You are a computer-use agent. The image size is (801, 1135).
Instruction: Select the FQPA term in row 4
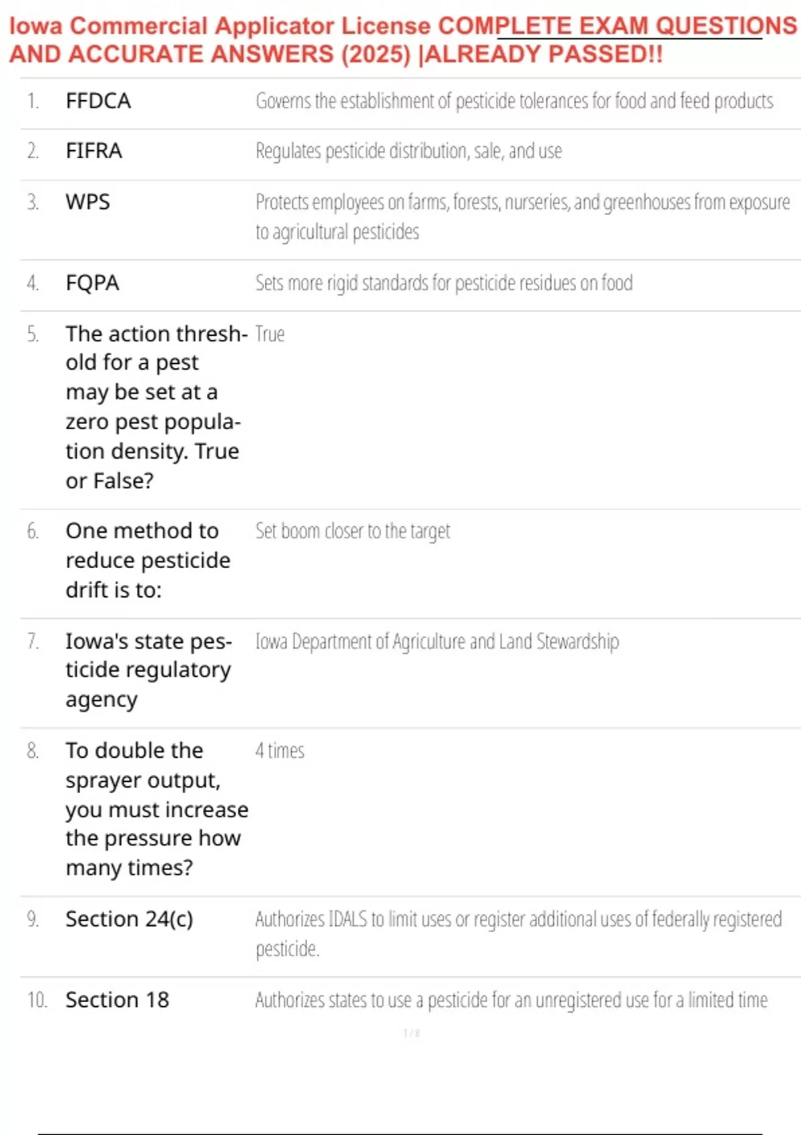click(x=93, y=283)
